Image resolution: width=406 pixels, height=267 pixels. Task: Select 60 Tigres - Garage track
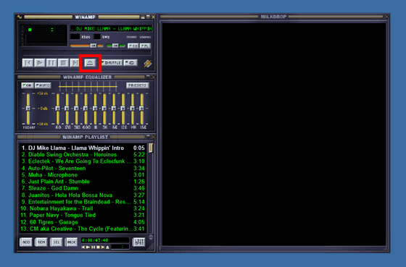(x=83, y=222)
